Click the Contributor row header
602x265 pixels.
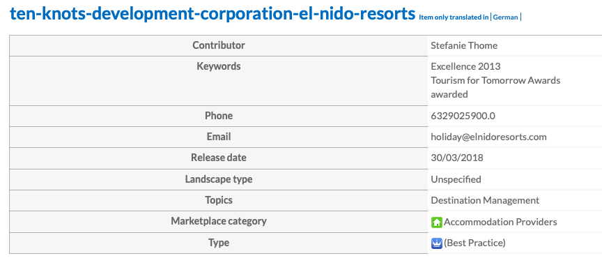(219, 45)
